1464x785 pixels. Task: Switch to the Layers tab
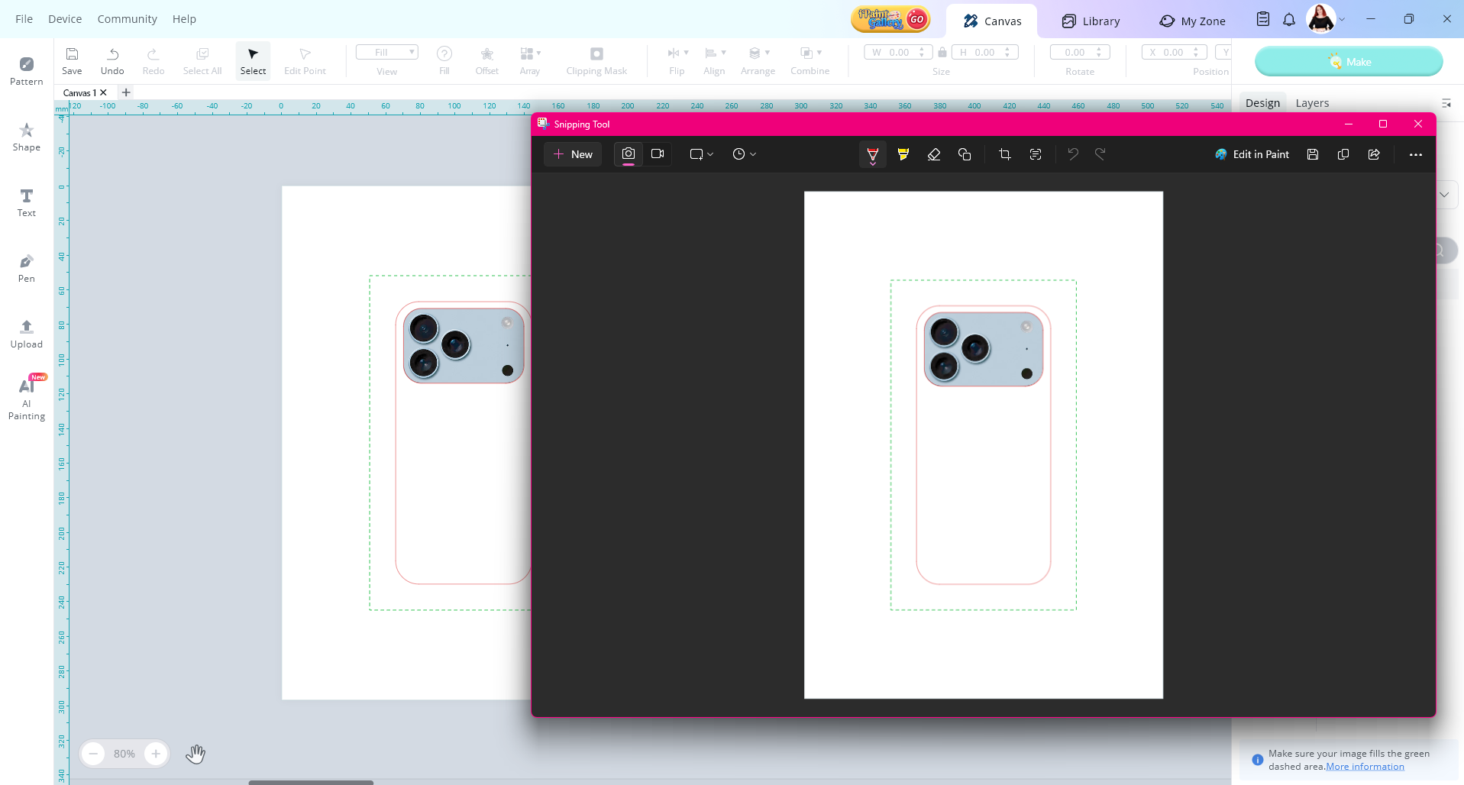(x=1311, y=103)
